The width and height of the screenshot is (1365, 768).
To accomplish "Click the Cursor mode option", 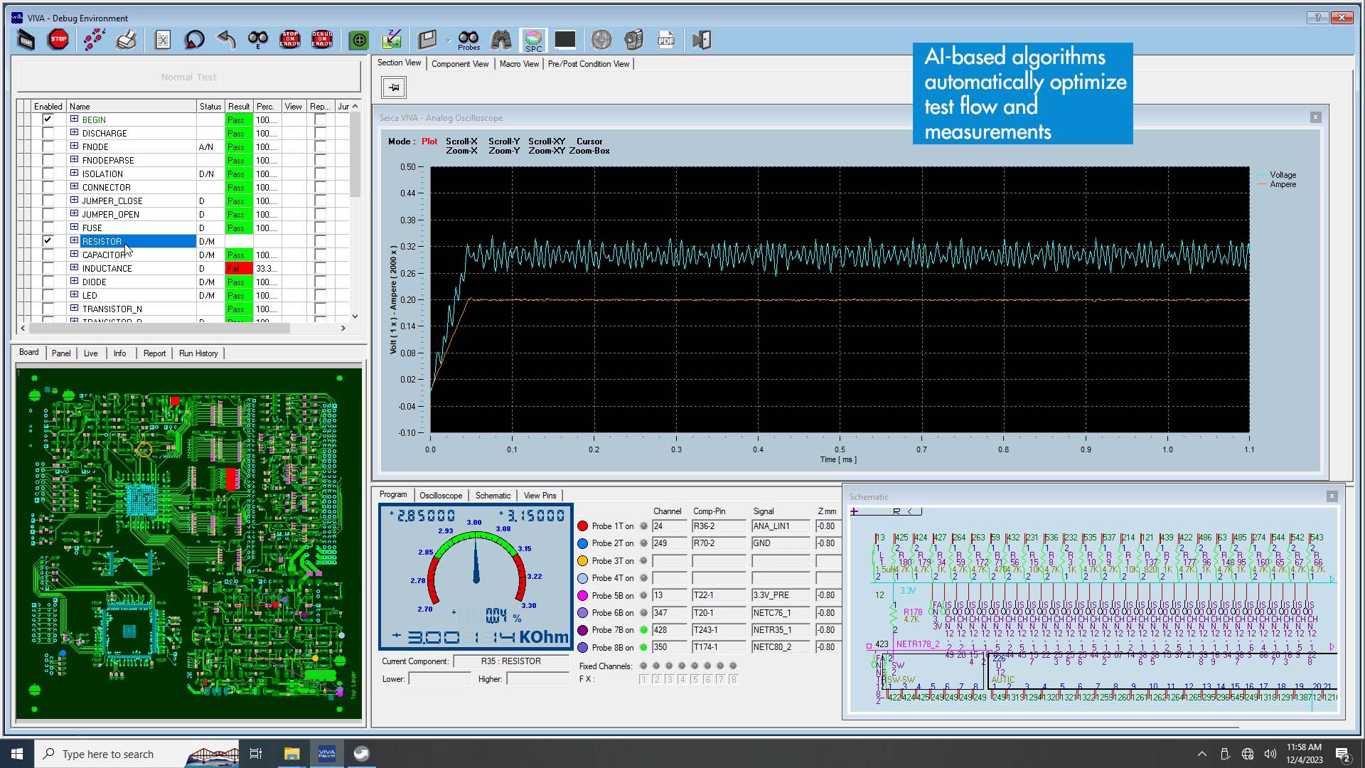I will [x=589, y=142].
